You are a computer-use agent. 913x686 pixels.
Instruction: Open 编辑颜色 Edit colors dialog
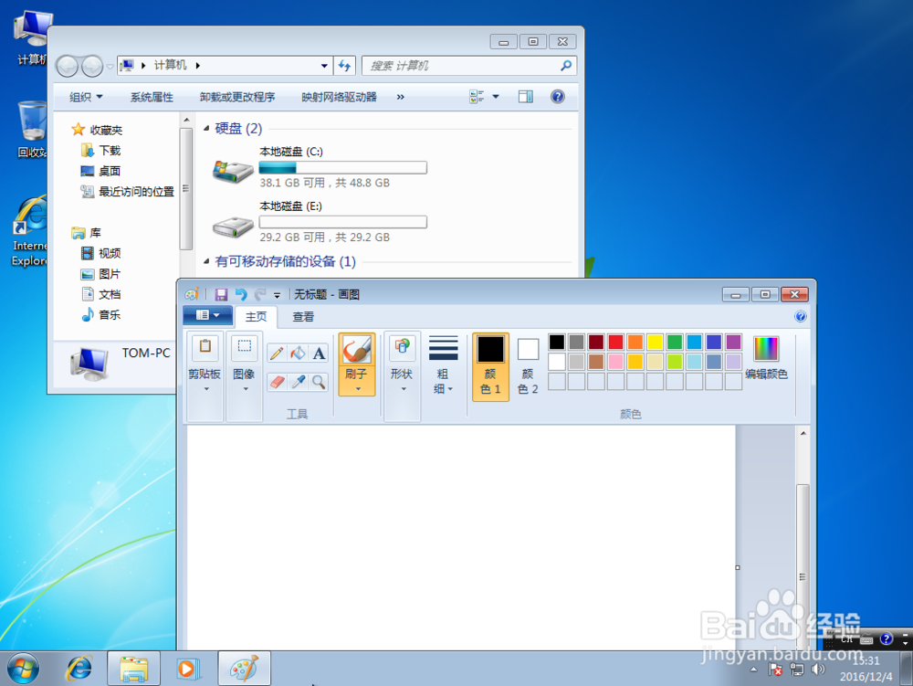click(766, 358)
